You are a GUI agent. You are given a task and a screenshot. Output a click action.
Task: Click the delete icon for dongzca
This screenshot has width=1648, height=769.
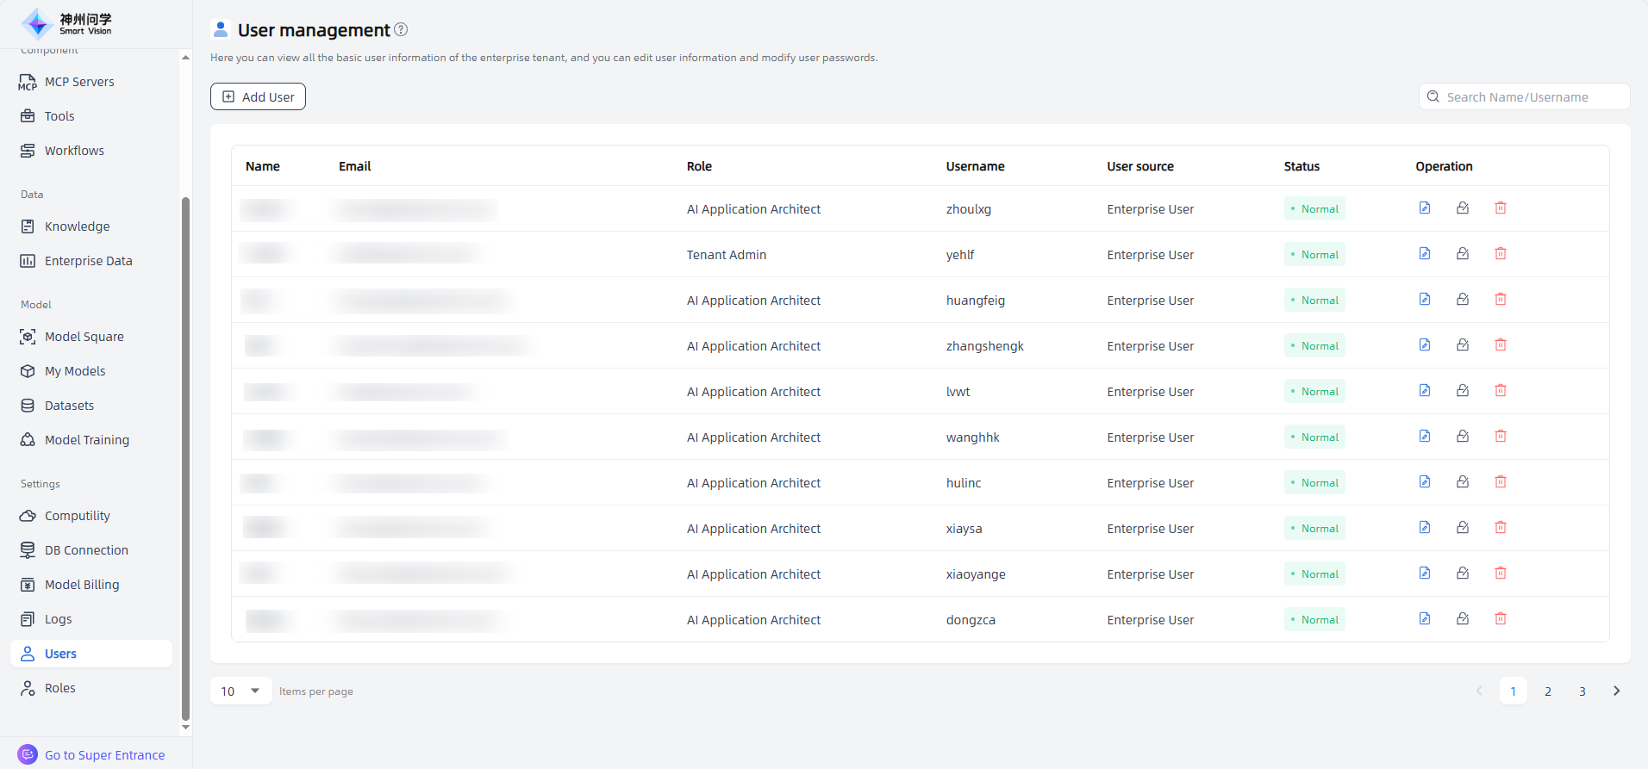pos(1500,619)
